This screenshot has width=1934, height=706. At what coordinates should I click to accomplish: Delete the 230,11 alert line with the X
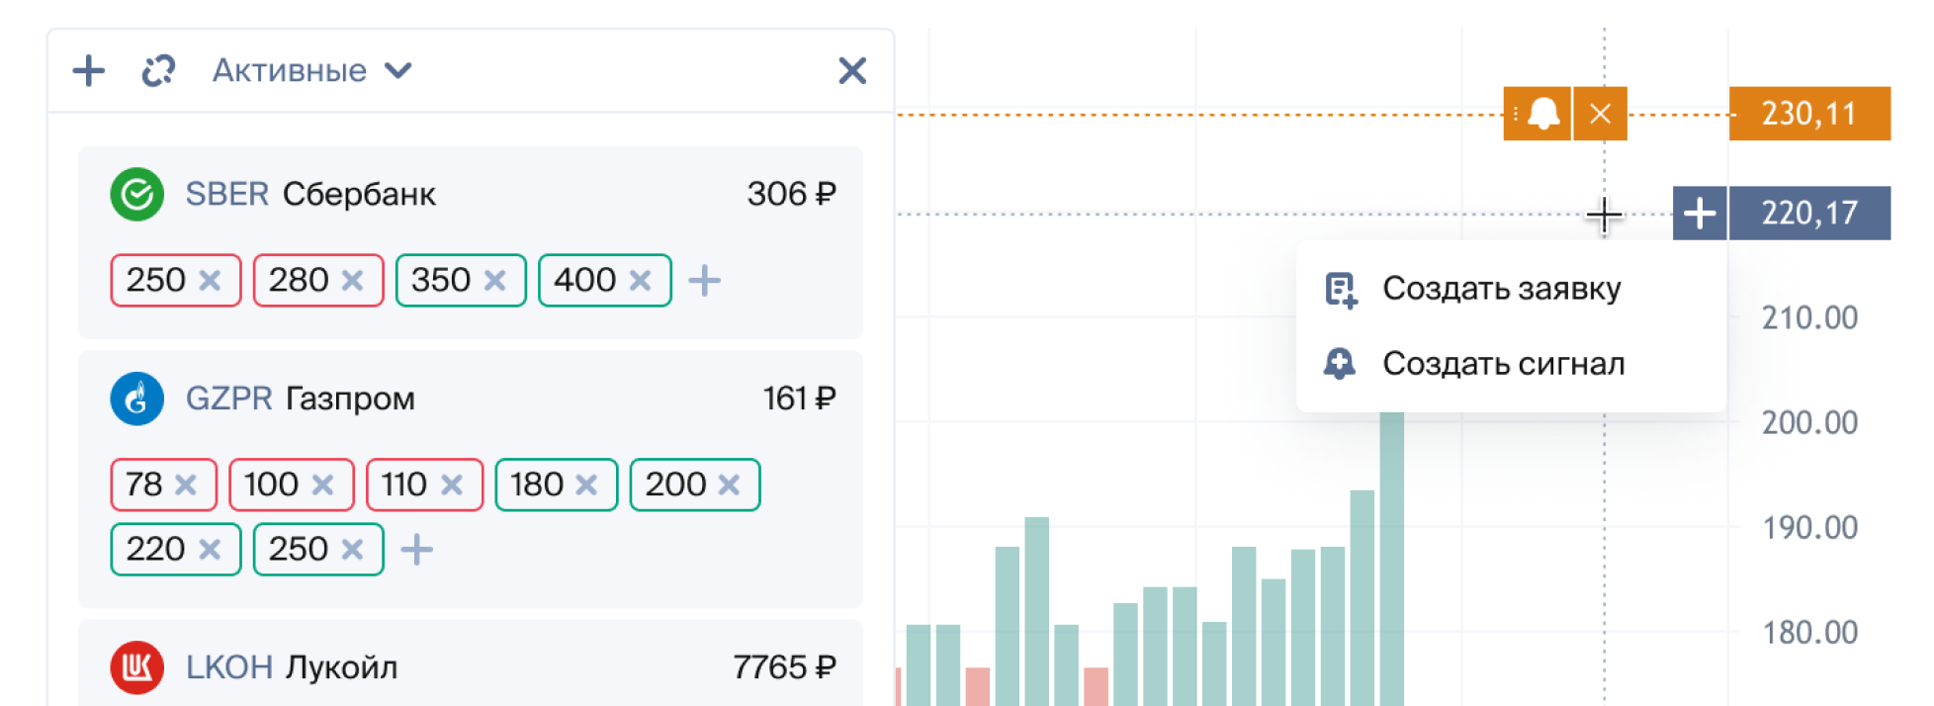point(1601,114)
